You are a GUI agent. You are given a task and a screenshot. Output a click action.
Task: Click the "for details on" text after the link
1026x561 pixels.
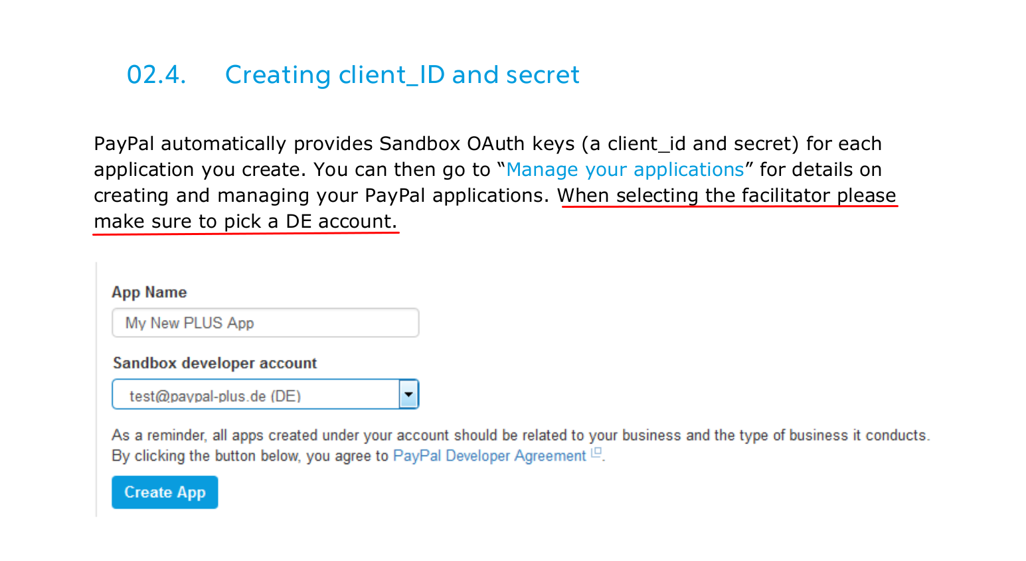pyautogui.click(x=820, y=170)
